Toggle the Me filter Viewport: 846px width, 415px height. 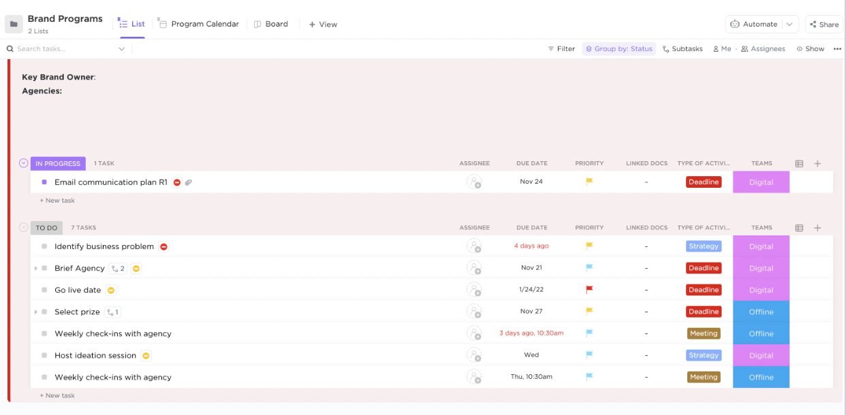(x=722, y=49)
